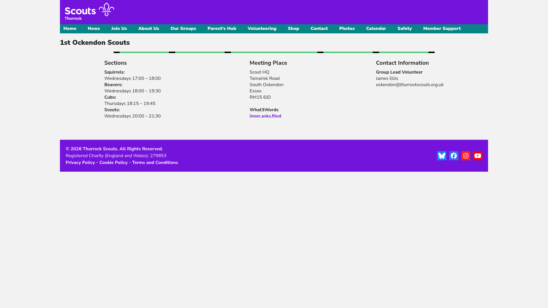This screenshot has height=308, width=548.
Task: Open the Our Groups menu
Action: click(183, 29)
